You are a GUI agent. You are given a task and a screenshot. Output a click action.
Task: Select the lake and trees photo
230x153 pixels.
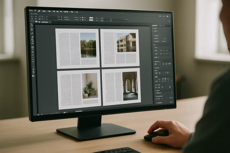(x=89, y=45)
